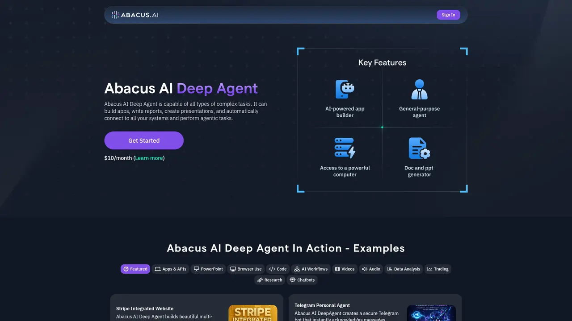Open the Research examples tab
Image resolution: width=572 pixels, height=321 pixels.
[270, 280]
